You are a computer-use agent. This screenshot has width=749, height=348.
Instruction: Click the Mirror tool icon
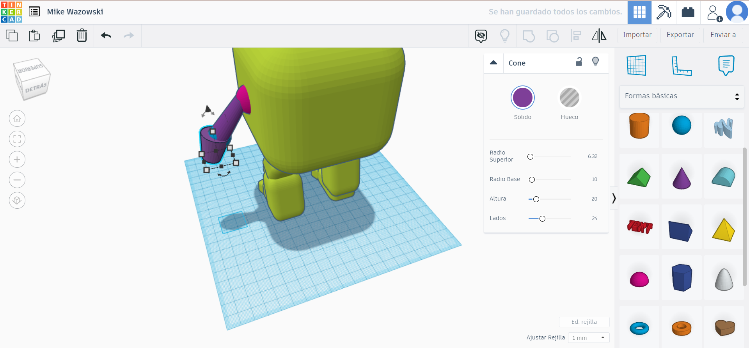click(x=599, y=36)
